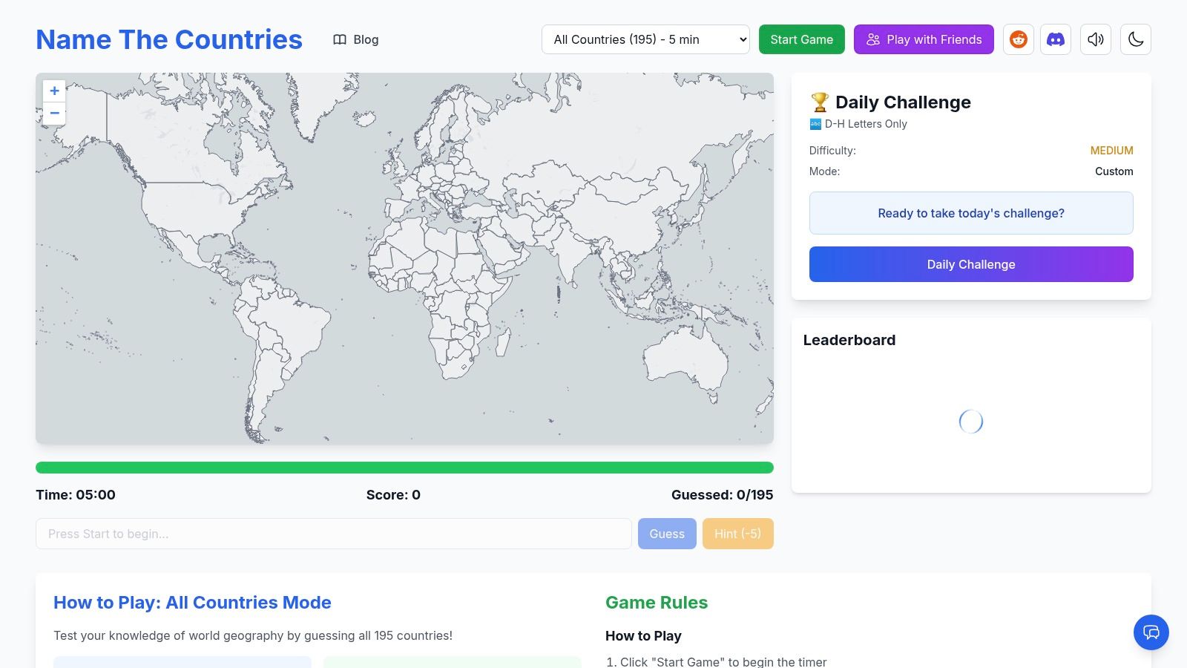Zoom out on the world map

point(54,114)
